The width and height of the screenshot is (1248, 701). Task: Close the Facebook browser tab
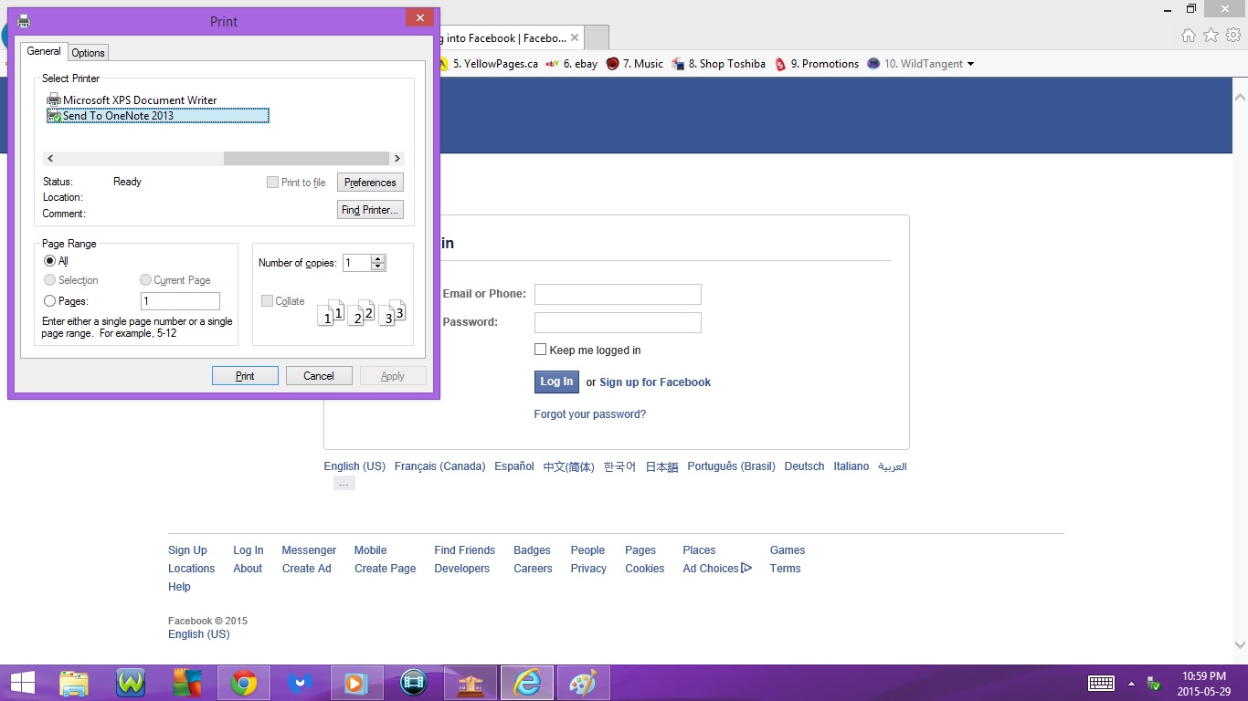[575, 38]
